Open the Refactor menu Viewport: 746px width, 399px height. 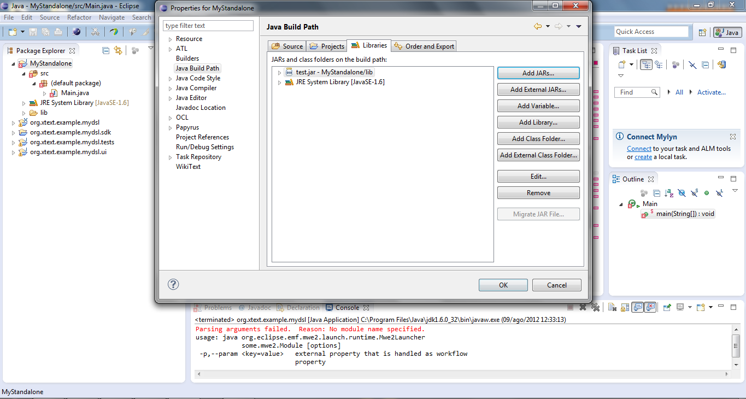pyautogui.click(x=79, y=17)
